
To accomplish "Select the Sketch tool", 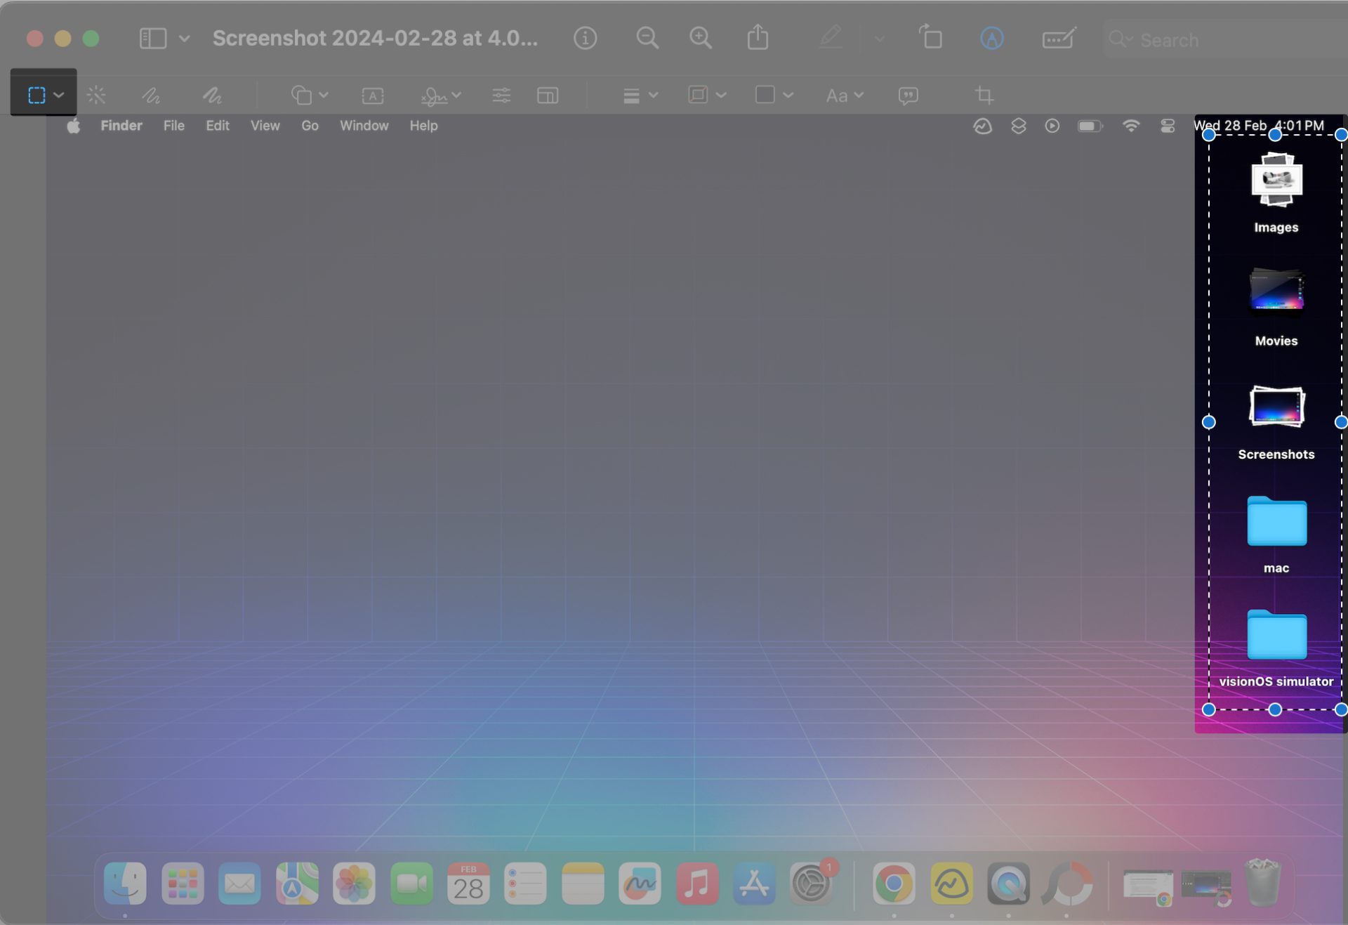I will [x=150, y=95].
